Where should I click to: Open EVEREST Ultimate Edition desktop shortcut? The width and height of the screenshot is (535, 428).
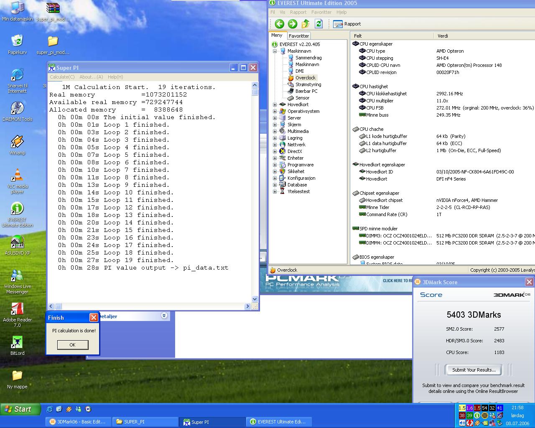17,215
